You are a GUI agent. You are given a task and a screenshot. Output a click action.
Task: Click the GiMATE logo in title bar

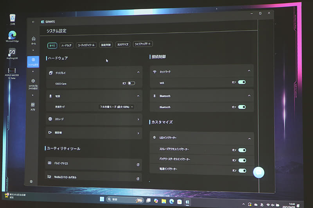click(x=43, y=22)
